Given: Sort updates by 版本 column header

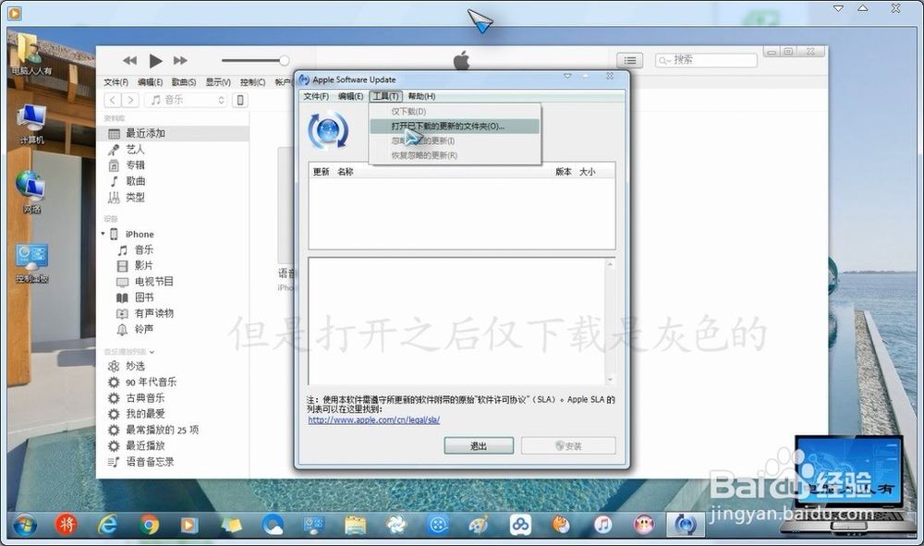Looking at the screenshot, I should pyautogui.click(x=564, y=172).
